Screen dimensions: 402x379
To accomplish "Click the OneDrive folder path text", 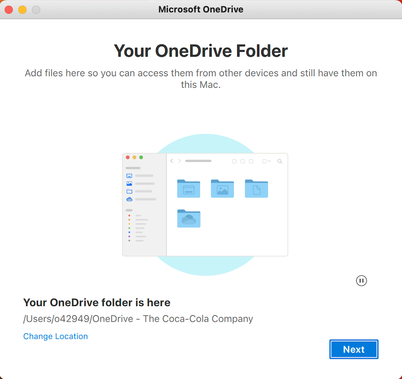I will click(x=138, y=319).
